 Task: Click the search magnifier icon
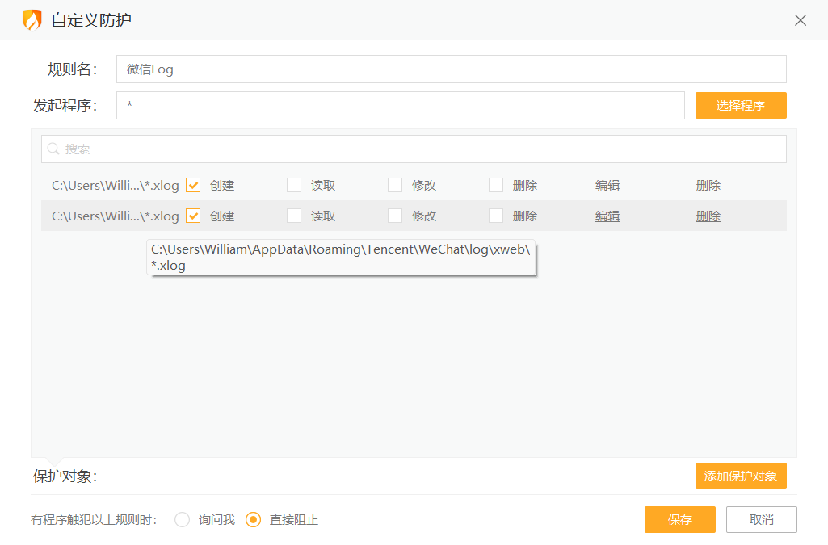(x=54, y=149)
